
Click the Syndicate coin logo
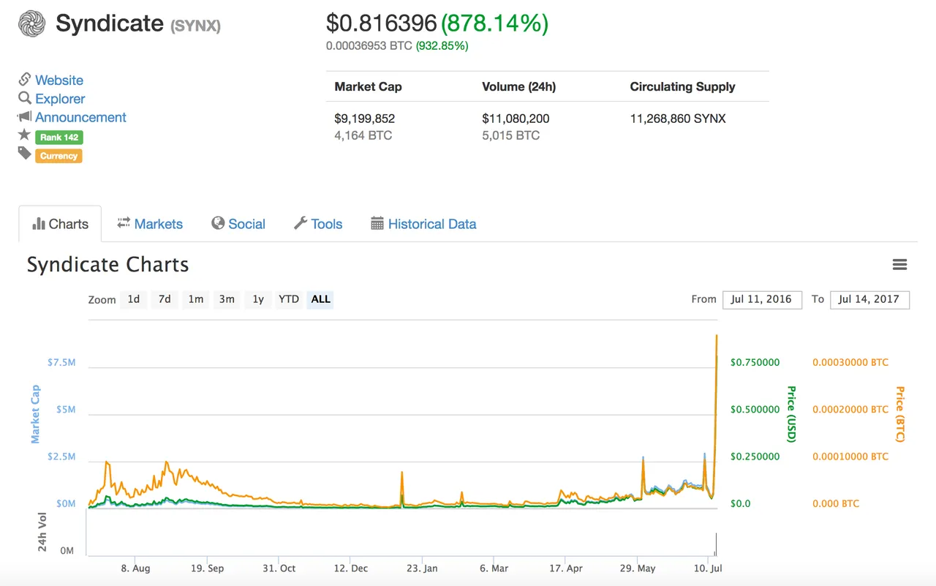tap(31, 23)
